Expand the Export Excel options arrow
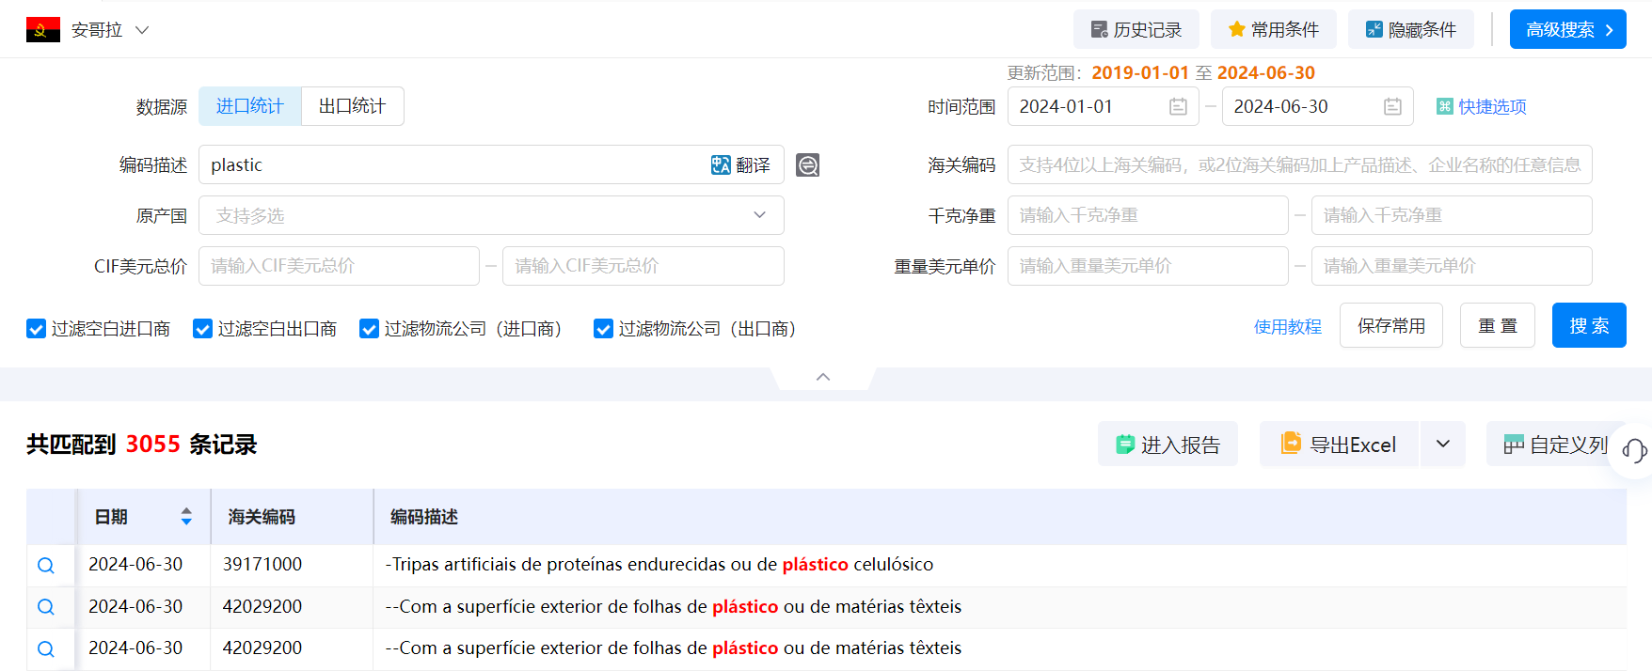 1442,445
